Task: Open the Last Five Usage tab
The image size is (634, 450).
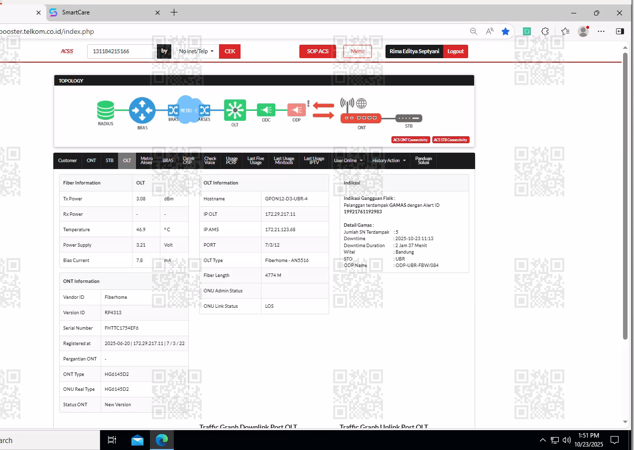Action: (x=255, y=161)
